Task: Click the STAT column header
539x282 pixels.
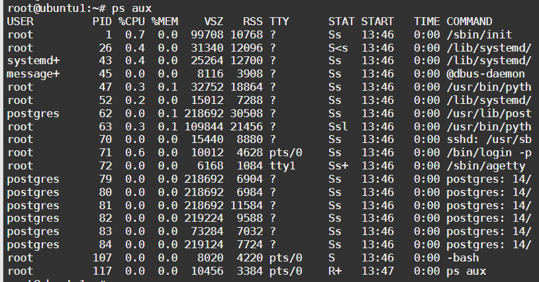Action: pyautogui.click(x=341, y=21)
